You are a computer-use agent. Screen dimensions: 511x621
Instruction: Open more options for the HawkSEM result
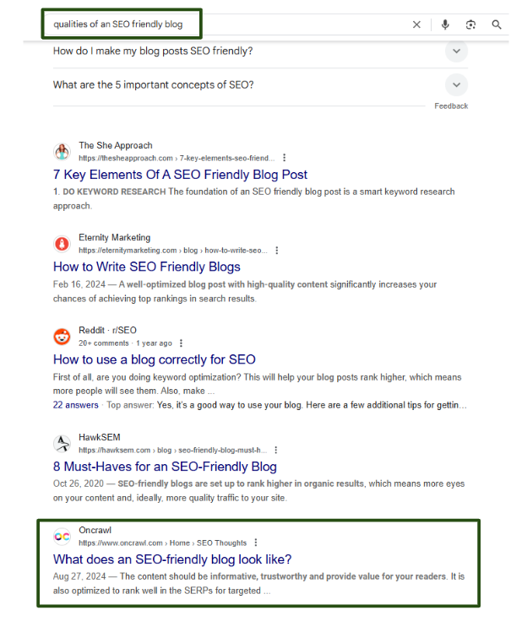276,450
